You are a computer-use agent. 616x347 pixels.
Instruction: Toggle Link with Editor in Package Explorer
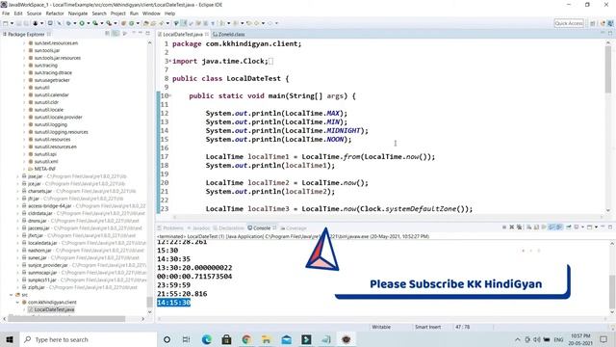point(115,34)
